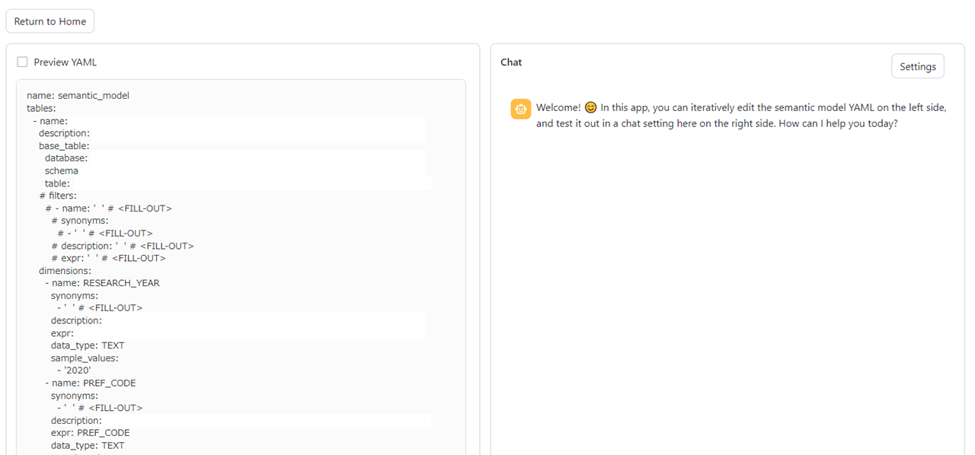This screenshot has width=975, height=455.
Task: Enable the Preview YAML checkbox
Action: point(23,62)
